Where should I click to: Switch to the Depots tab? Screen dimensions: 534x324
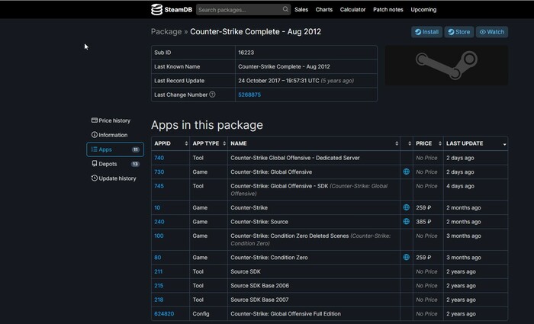coord(115,164)
